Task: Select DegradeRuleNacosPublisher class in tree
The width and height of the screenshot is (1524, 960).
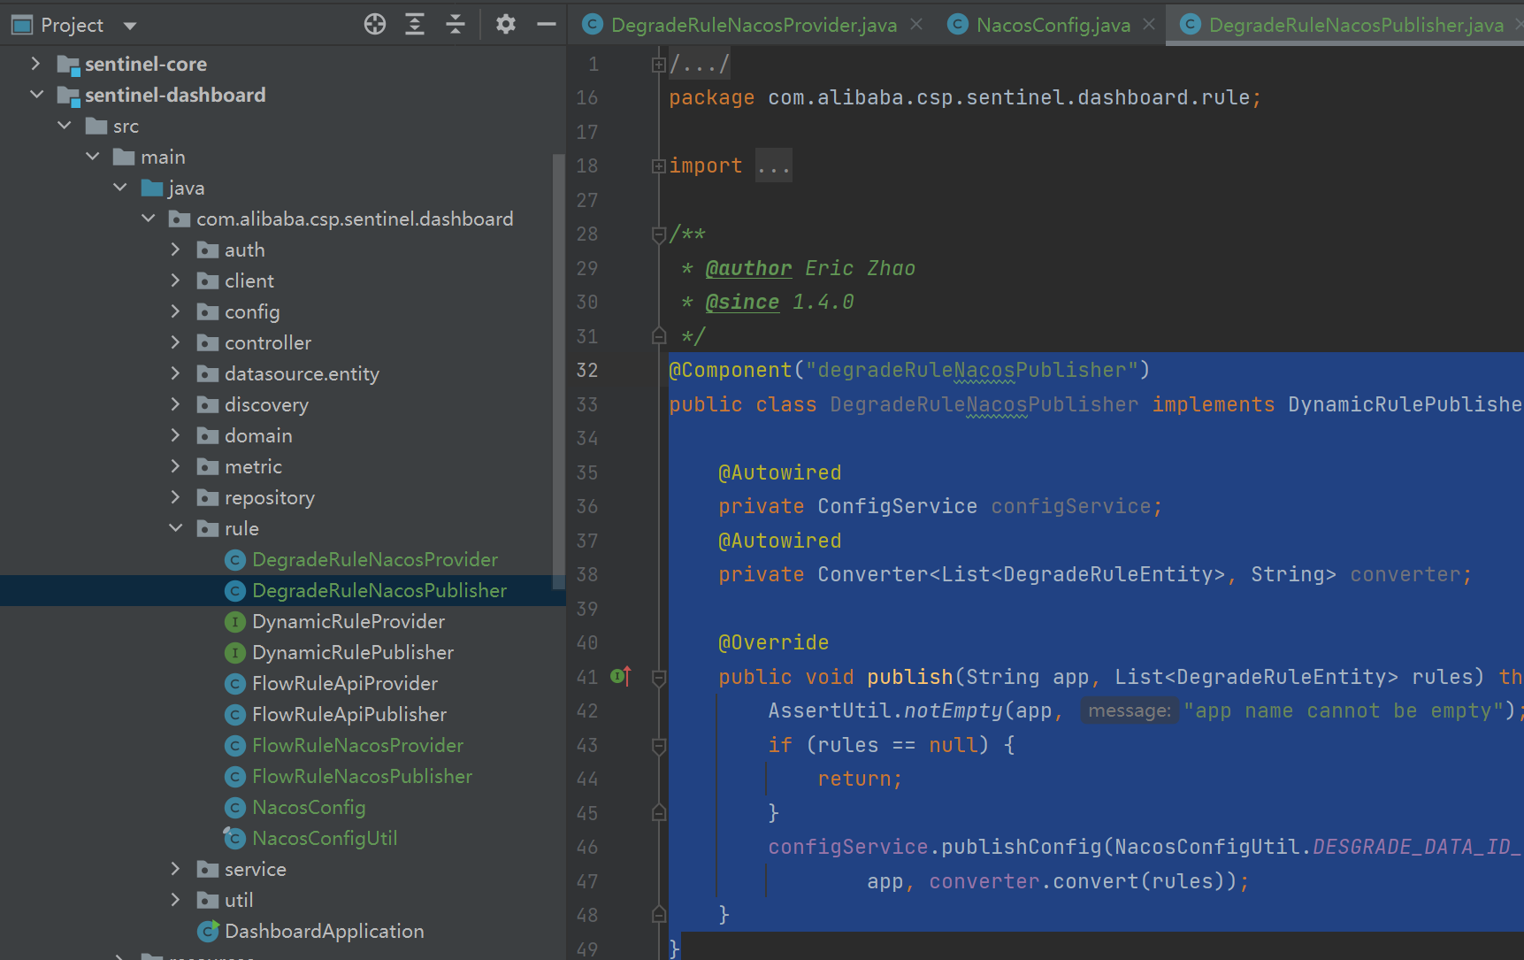Action: [379, 590]
